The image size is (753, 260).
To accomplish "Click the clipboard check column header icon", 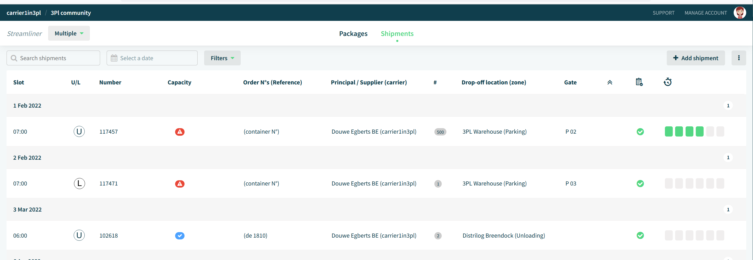I will (639, 82).
